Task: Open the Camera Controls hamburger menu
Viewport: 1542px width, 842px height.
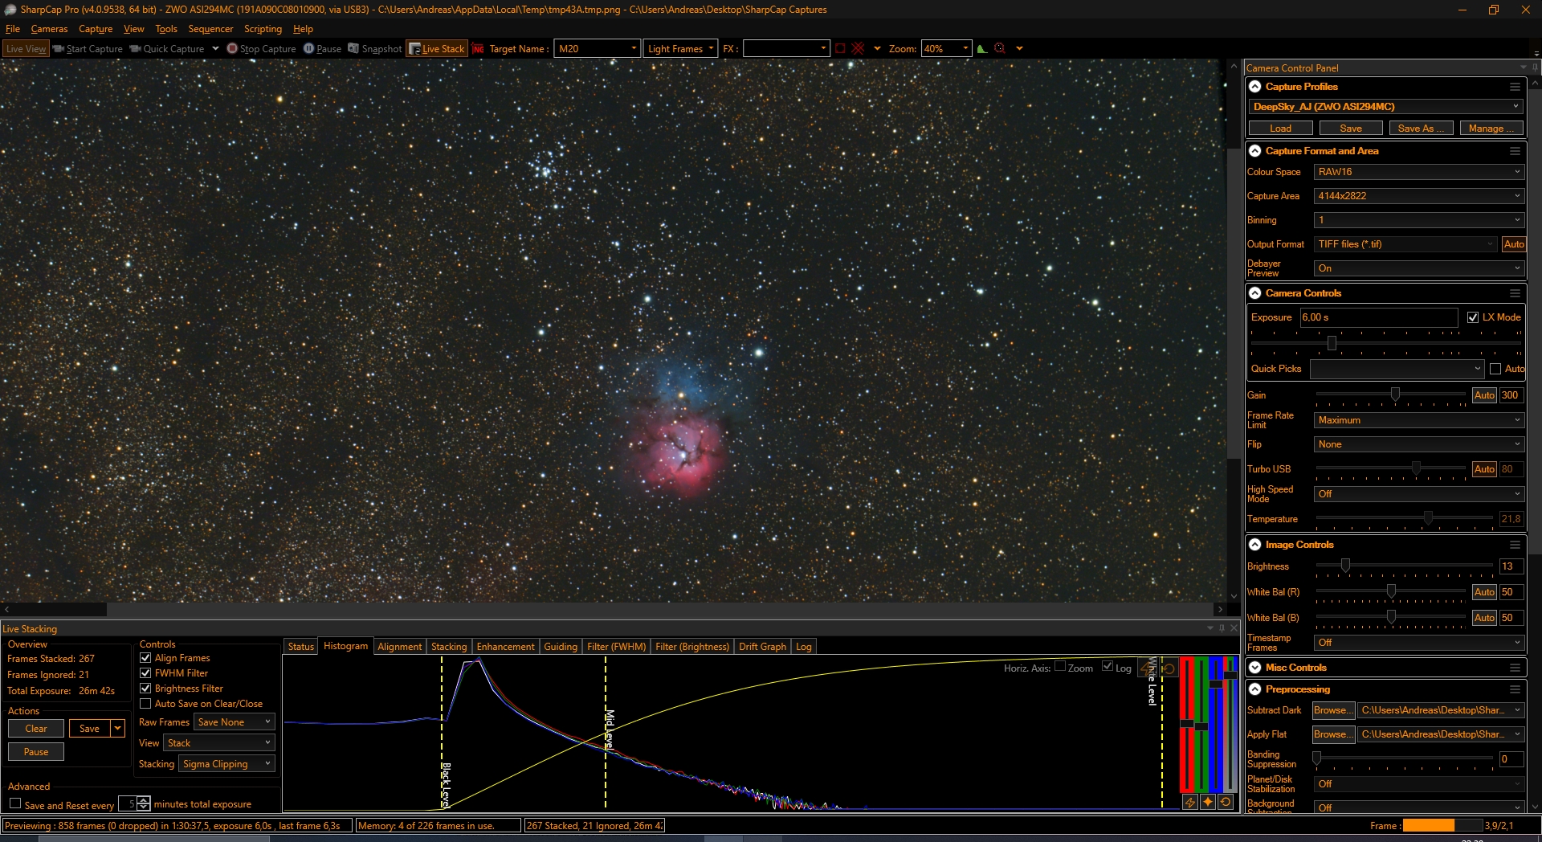Action: pyautogui.click(x=1515, y=293)
